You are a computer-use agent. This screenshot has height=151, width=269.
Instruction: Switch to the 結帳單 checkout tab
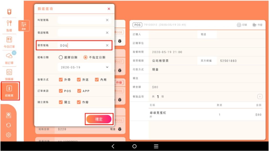(10, 91)
